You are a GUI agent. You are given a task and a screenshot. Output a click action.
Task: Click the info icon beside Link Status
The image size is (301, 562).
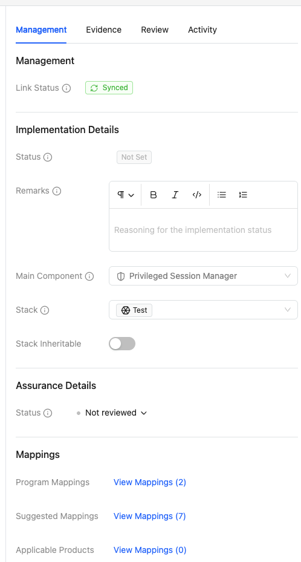pos(66,88)
